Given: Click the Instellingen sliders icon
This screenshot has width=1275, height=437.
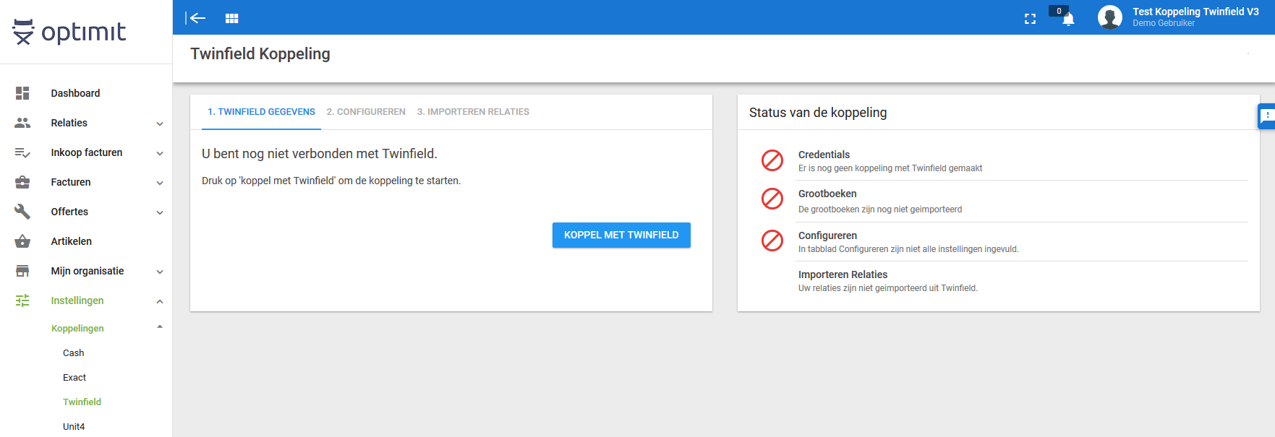Looking at the screenshot, I should coord(22,300).
